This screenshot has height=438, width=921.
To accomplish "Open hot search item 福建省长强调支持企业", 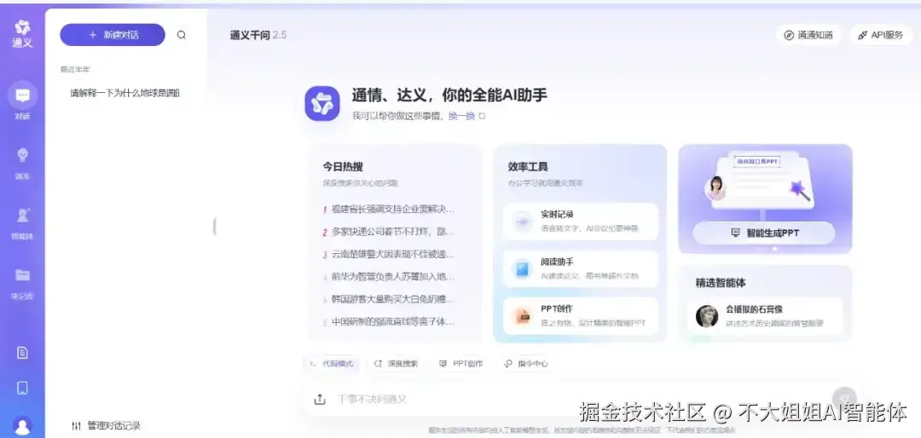I will coord(389,209).
